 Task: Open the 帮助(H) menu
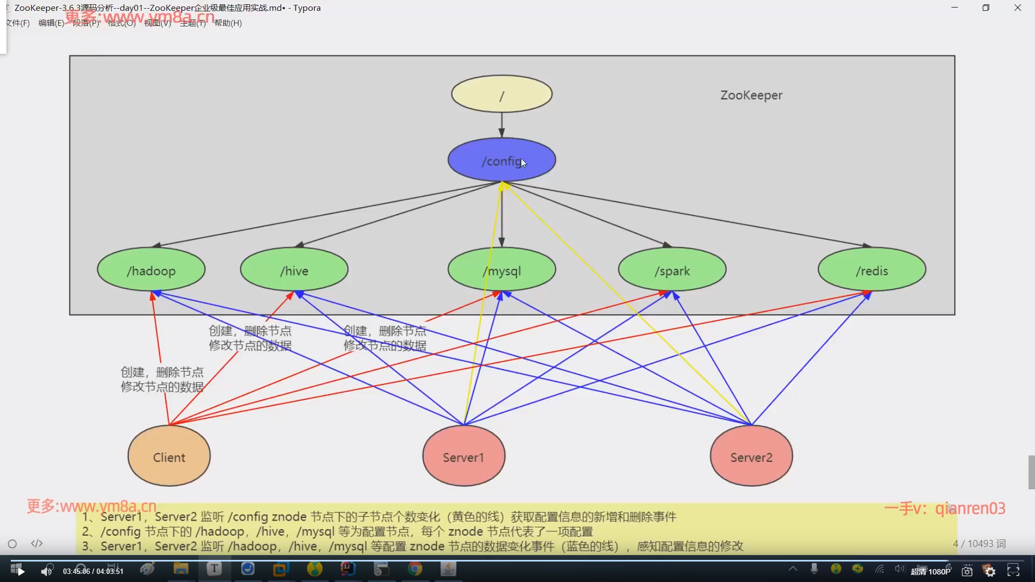coord(228,23)
